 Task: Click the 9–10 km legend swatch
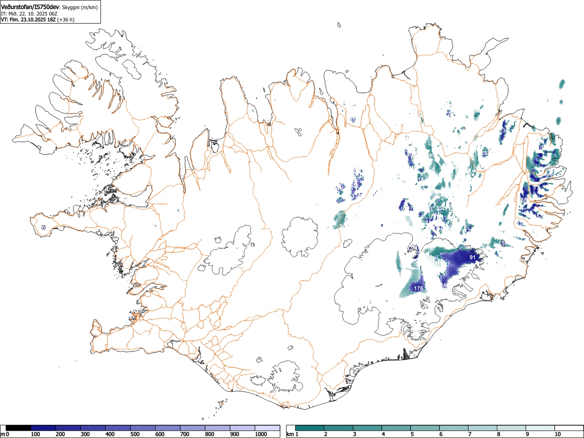pyautogui.click(x=540, y=428)
